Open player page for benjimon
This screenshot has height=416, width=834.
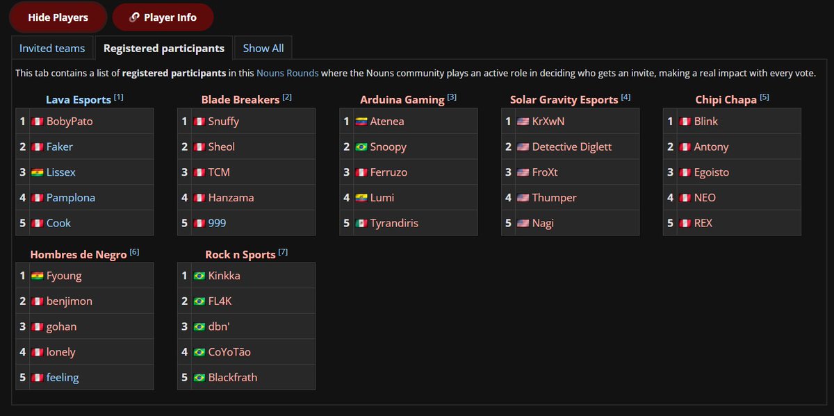pyautogui.click(x=69, y=301)
